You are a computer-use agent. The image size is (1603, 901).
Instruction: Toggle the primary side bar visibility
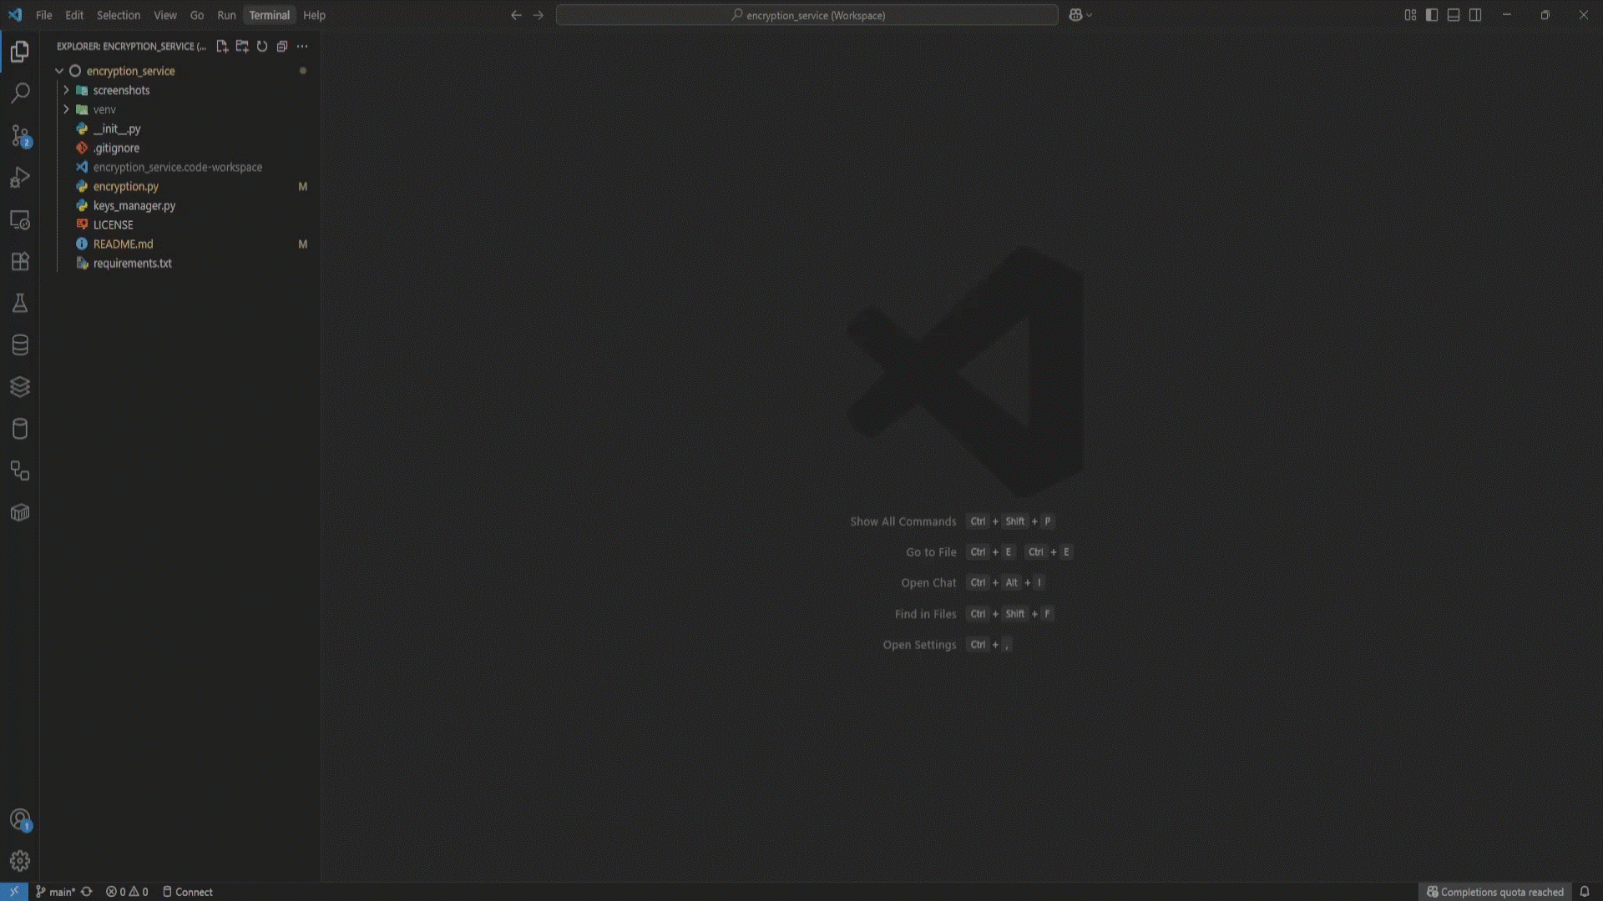(x=1432, y=15)
